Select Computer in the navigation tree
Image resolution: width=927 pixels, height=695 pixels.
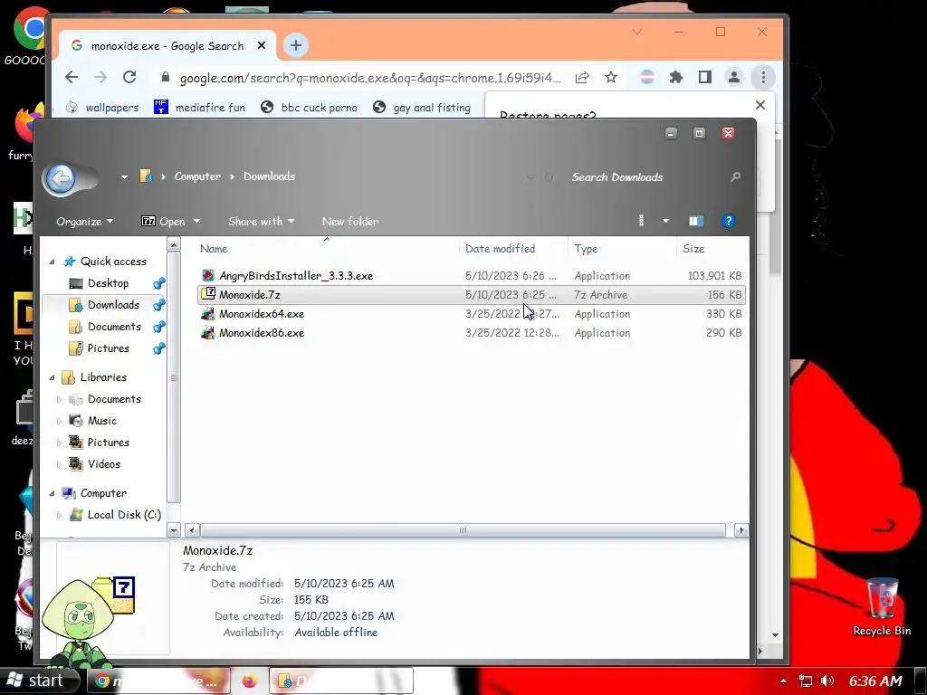pos(103,493)
